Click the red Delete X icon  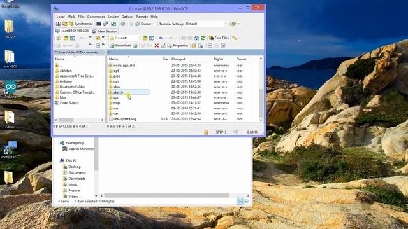[157, 45]
